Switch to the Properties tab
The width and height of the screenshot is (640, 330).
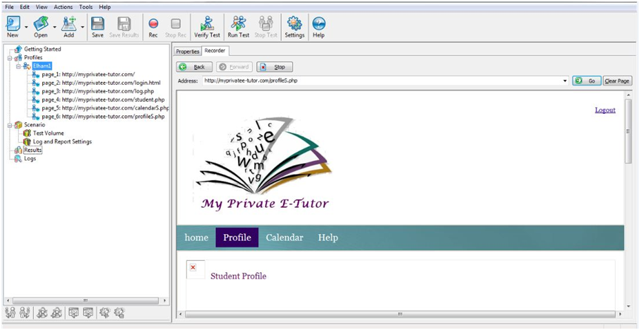(x=187, y=51)
